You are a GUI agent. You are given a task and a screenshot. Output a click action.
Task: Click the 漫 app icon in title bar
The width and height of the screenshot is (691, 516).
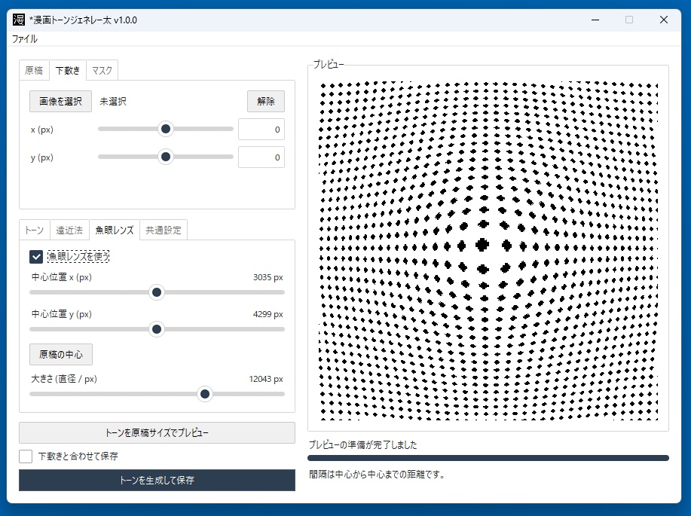[x=19, y=20]
